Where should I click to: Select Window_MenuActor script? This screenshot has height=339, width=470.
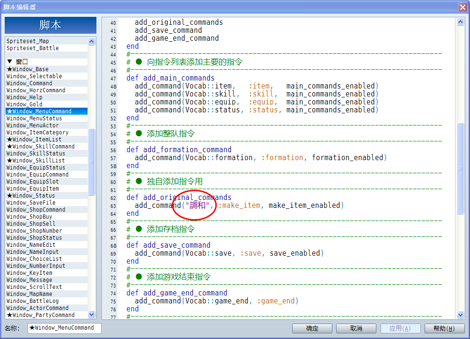(47, 125)
